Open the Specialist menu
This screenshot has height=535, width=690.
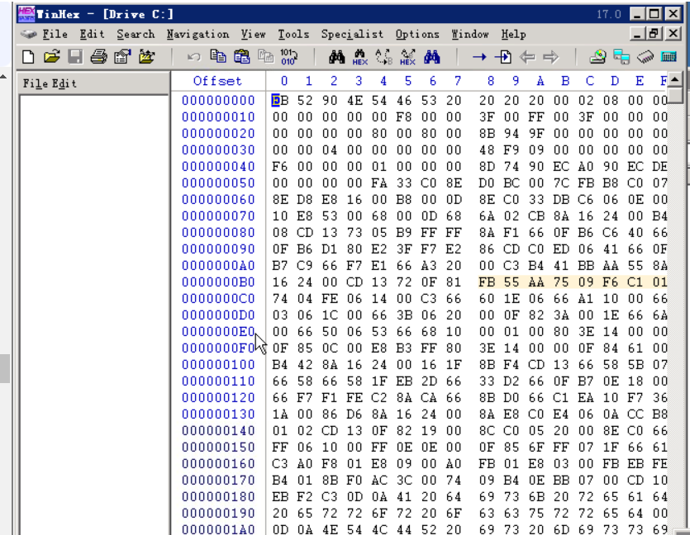(x=352, y=35)
